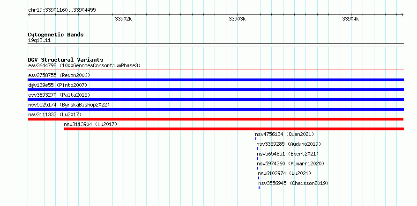Image resolution: width=417 pixels, height=206 pixels.
Task: Click the DGV Structural Variants track title
Action: (x=66, y=60)
